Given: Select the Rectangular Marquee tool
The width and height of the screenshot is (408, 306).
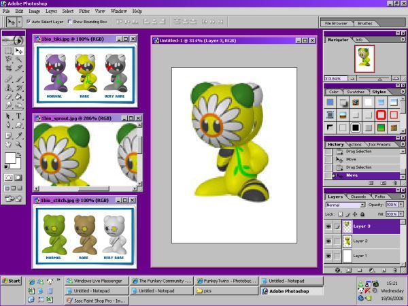Looking at the screenshot, I should pyautogui.click(x=9, y=51).
